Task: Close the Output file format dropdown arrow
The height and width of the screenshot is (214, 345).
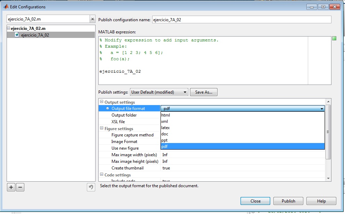Action: [322, 109]
